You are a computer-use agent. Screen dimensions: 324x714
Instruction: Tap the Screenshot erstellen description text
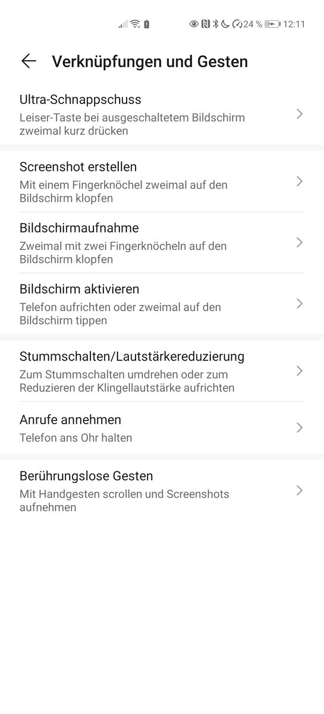point(124,192)
